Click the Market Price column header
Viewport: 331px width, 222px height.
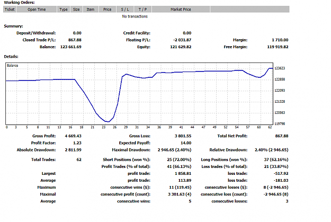tap(181, 10)
